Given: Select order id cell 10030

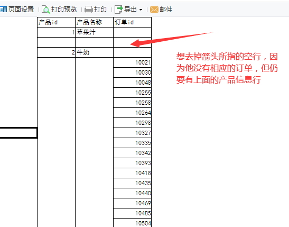Looking at the screenshot, I should pos(132,72).
